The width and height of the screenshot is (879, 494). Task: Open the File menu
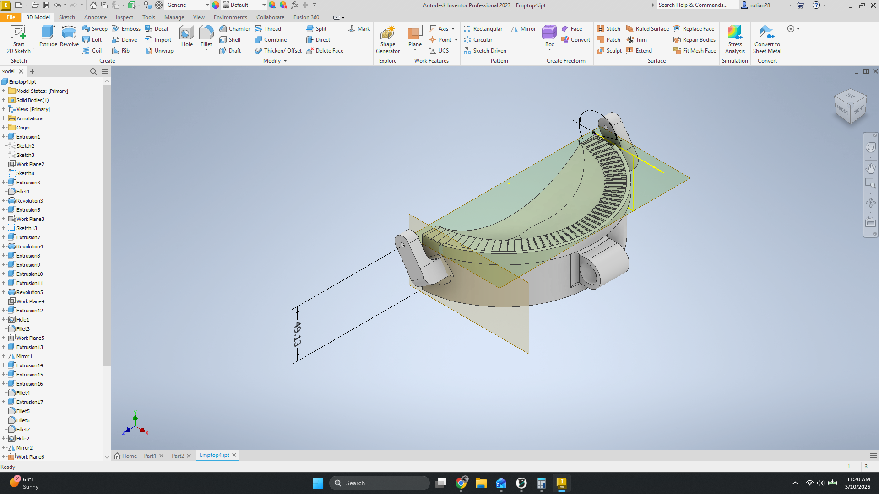click(x=11, y=17)
